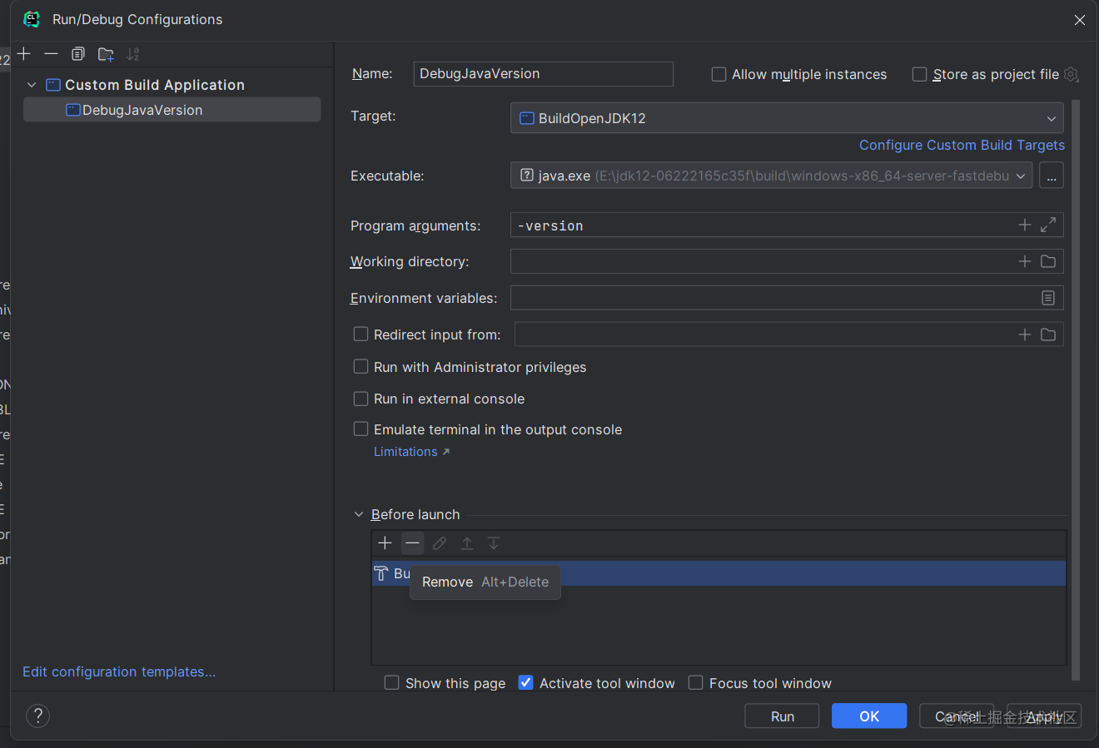Edit the Environment variables list
This screenshot has width=1099, height=748.
coord(1048,298)
